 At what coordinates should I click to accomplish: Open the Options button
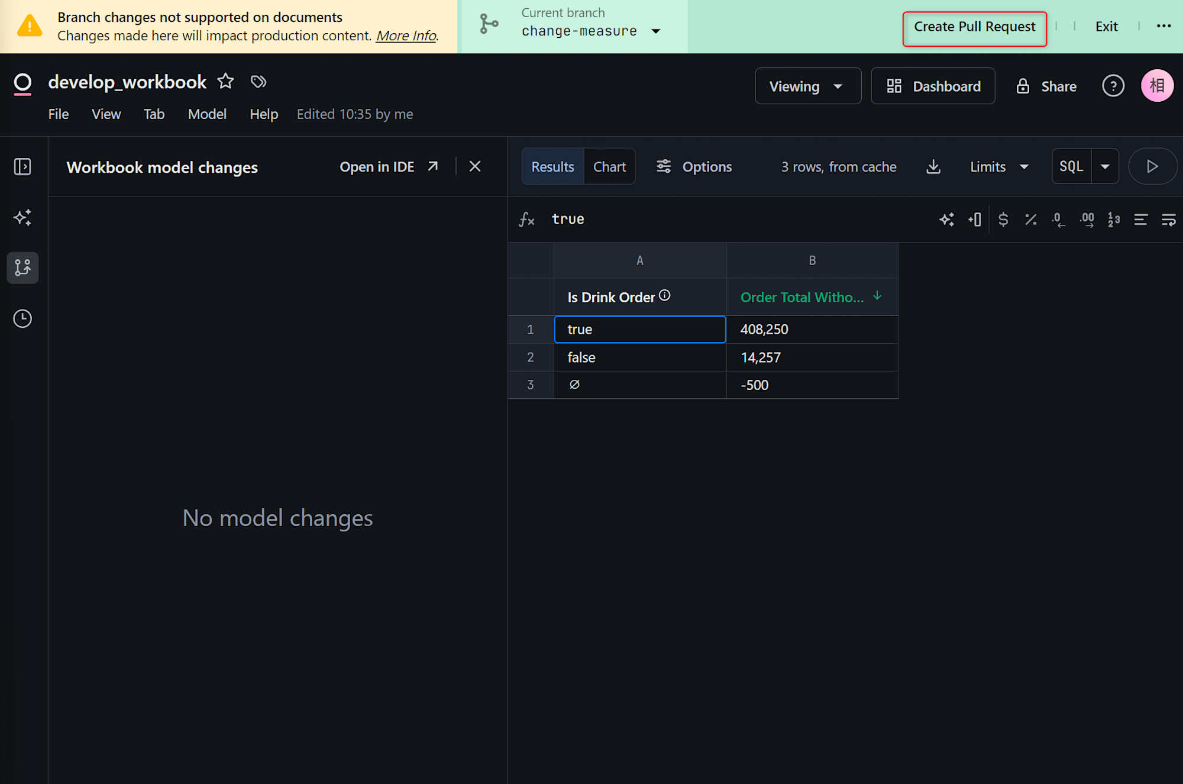coord(694,166)
